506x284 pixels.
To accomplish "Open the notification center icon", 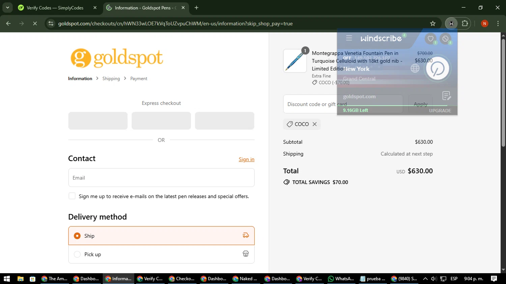I will (494, 279).
